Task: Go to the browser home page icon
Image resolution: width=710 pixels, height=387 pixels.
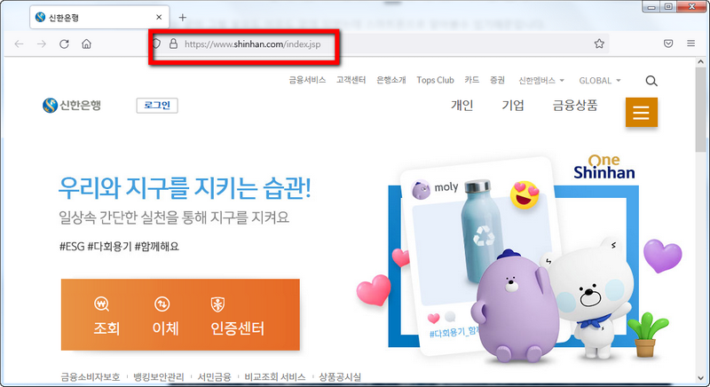Action: pyautogui.click(x=86, y=43)
